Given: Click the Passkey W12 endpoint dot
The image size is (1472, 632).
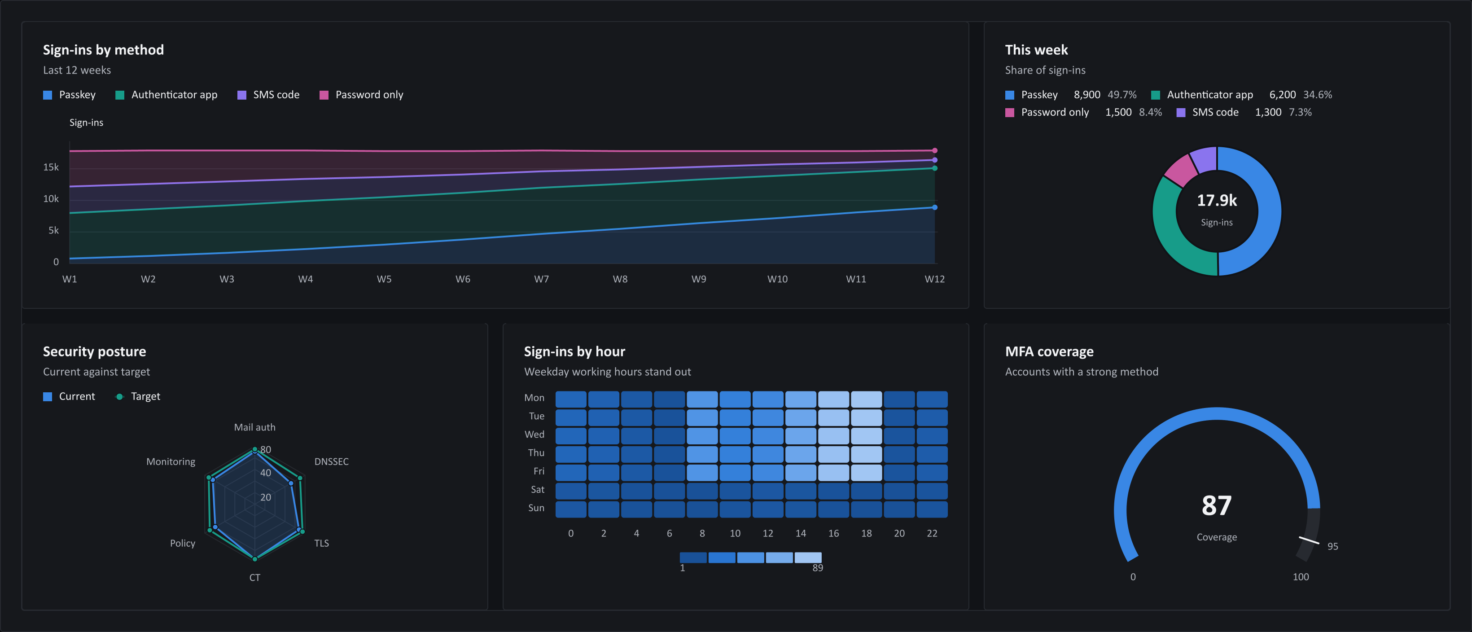Looking at the screenshot, I should tap(934, 207).
